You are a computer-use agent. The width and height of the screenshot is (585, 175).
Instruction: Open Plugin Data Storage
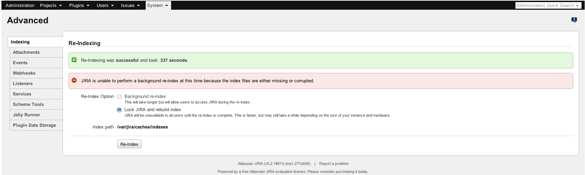tap(36, 125)
